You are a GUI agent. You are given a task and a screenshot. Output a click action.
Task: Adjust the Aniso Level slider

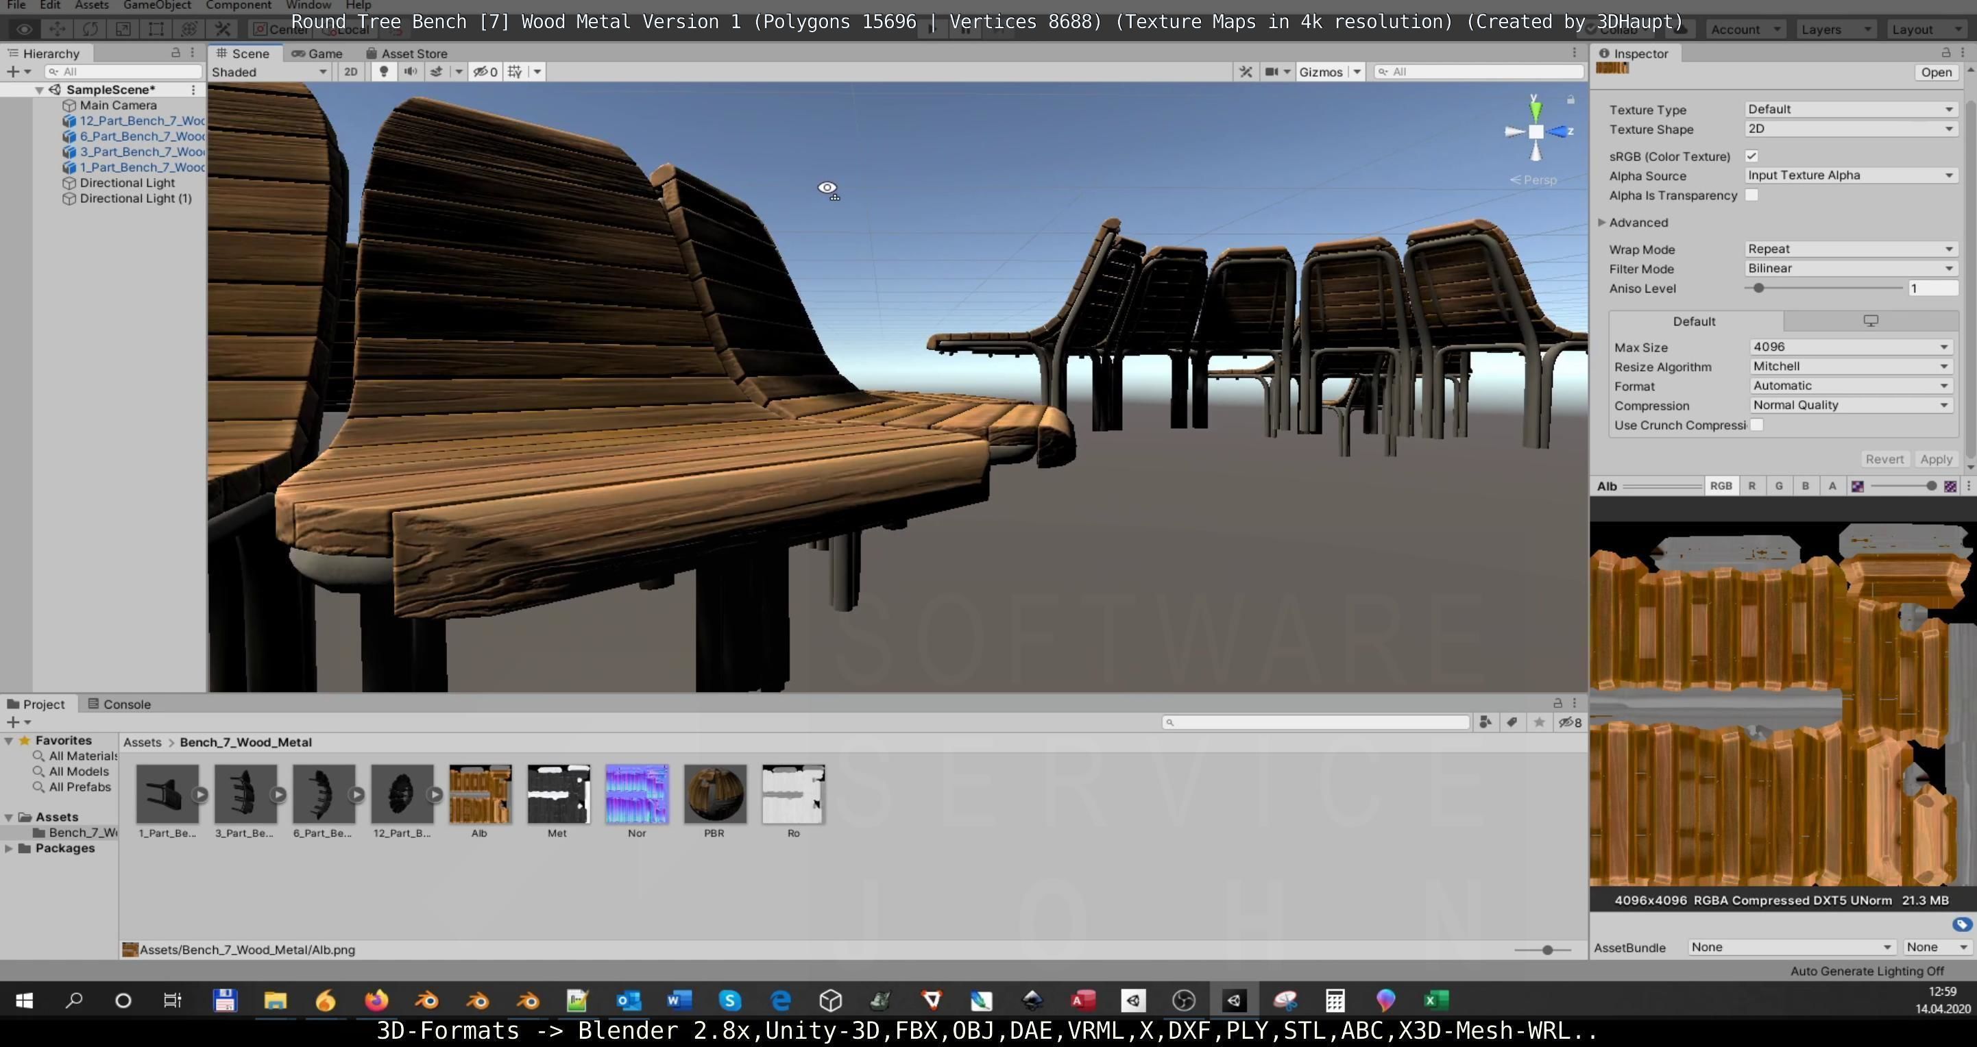(1758, 288)
